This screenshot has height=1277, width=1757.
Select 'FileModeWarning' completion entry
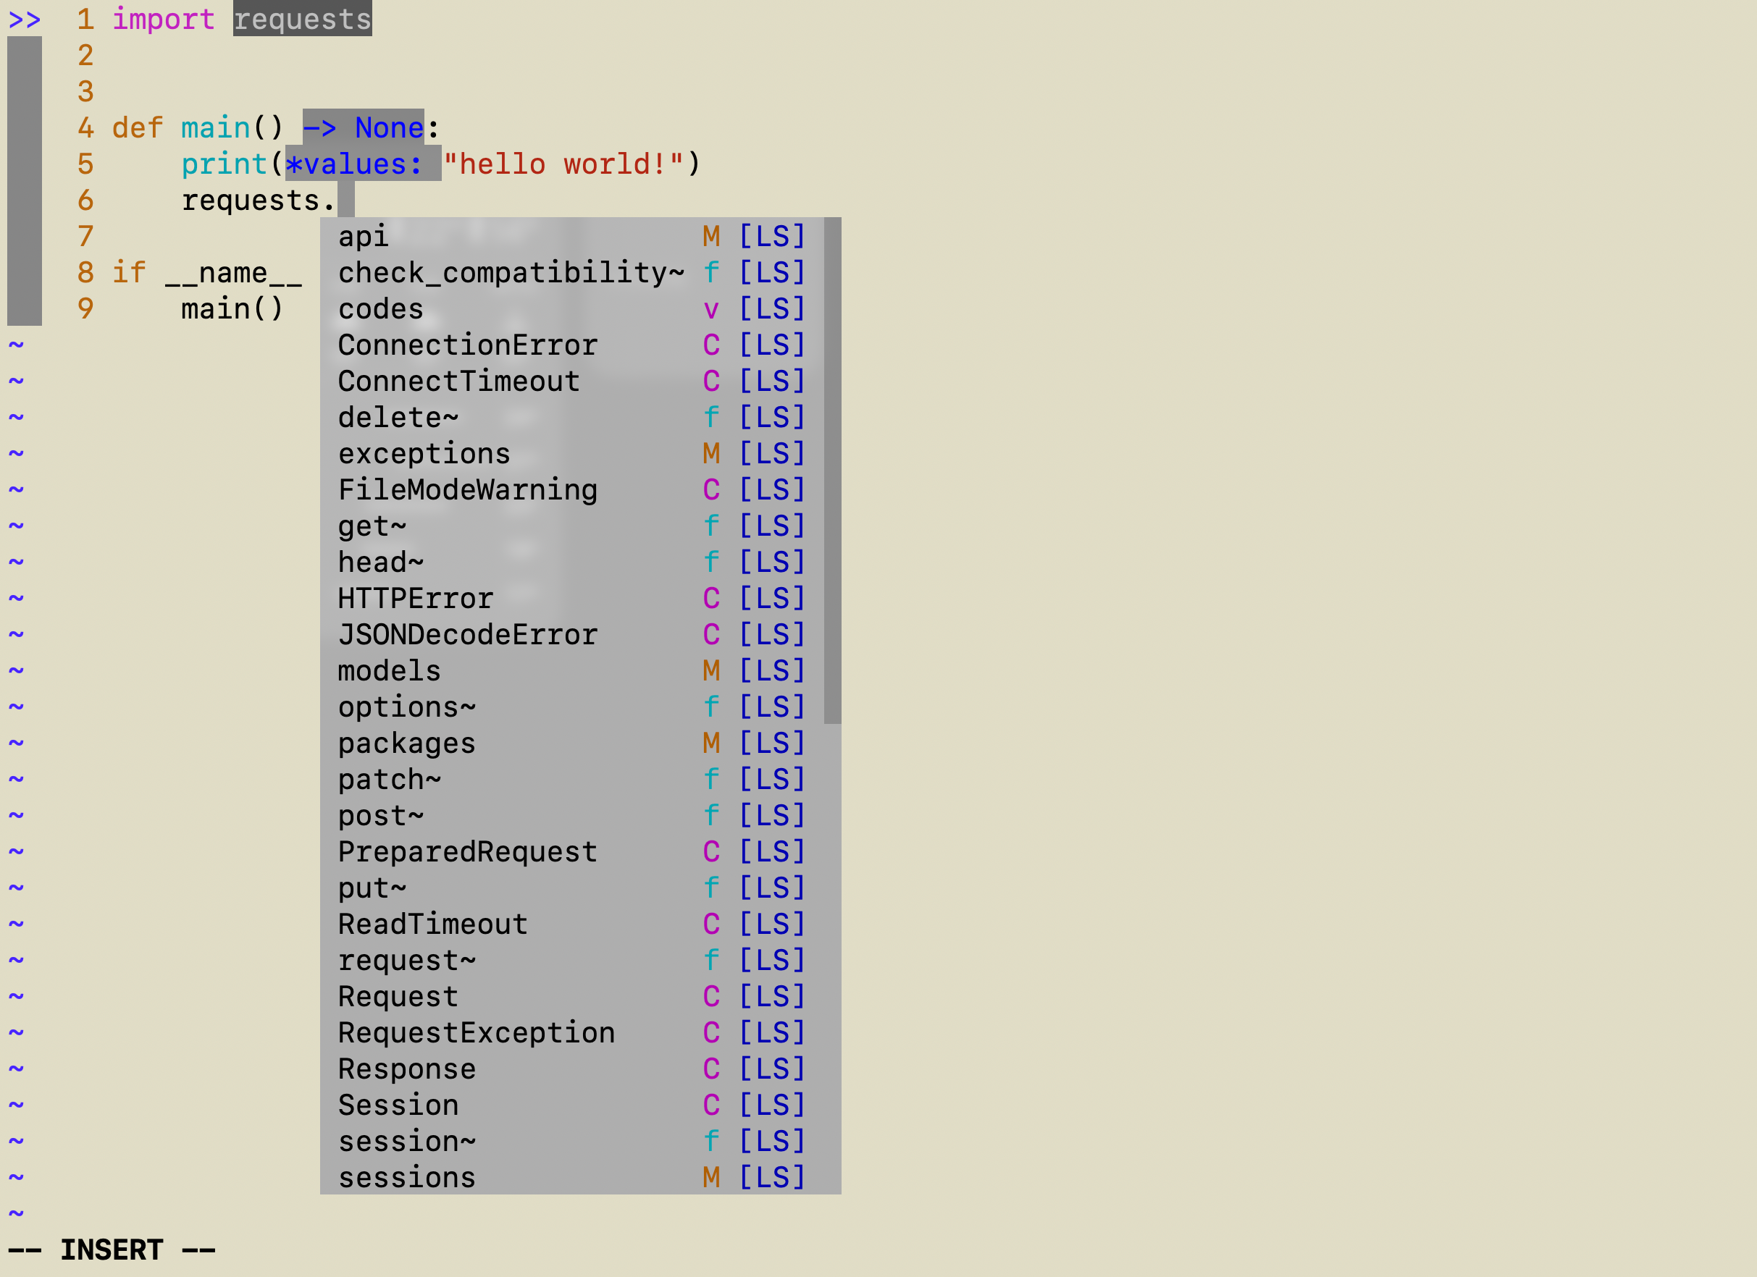(x=571, y=489)
